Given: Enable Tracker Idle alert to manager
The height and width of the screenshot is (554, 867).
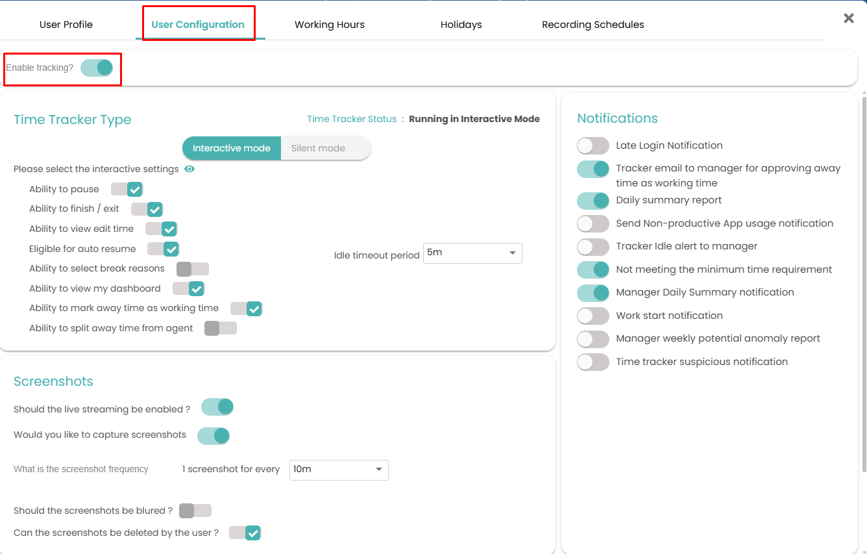Looking at the screenshot, I should [593, 246].
